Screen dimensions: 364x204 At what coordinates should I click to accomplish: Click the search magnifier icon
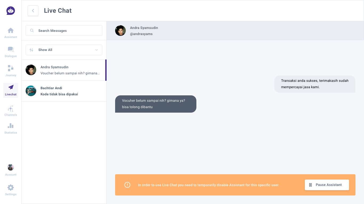click(32, 31)
